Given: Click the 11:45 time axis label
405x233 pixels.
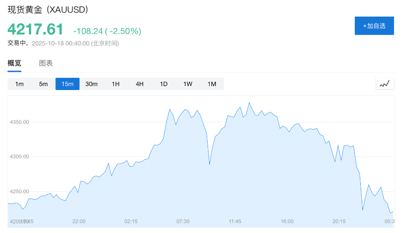Looking at the screenshot, I should [235, 222].
